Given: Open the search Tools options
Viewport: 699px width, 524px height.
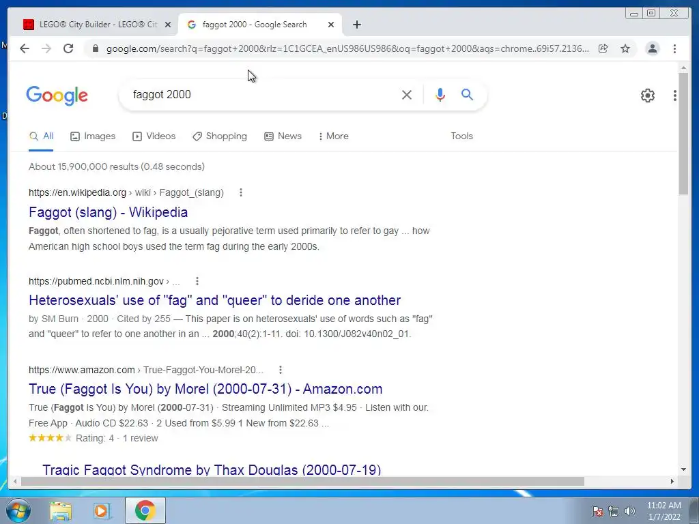Looking at the screenshot, I should pyautogui.click(x=461, y=136).
